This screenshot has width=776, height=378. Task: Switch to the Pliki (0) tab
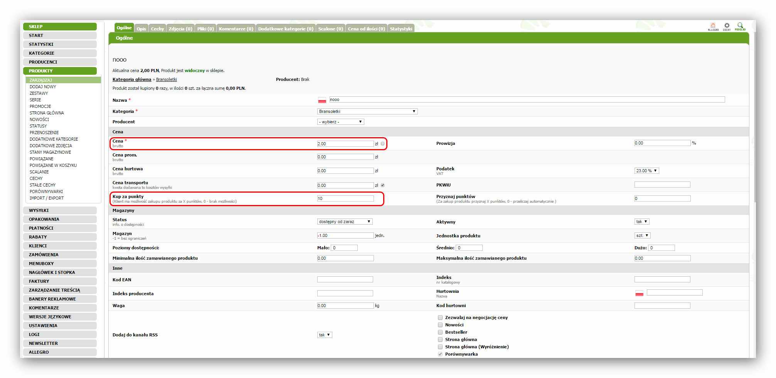point(205,29)
